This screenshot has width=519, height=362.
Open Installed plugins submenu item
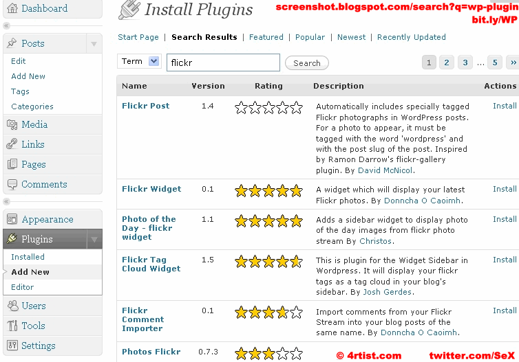tap(28, 257)
